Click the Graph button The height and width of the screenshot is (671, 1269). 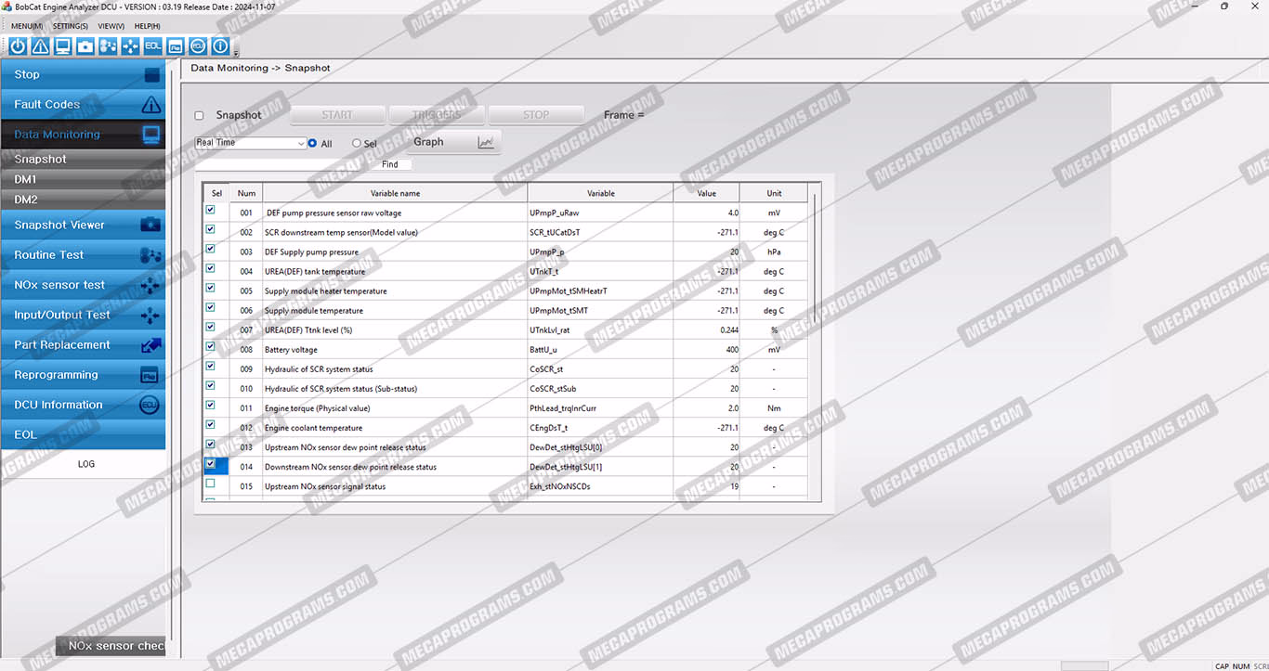click(453, 142)
